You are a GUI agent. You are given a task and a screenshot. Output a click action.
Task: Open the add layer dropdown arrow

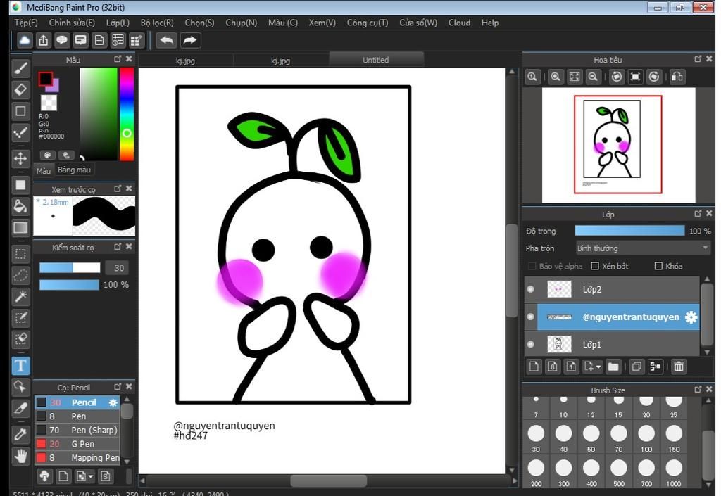click(x=598, y=367)
